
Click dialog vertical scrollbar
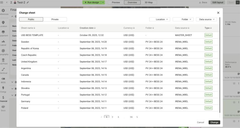tap(220, 65)
